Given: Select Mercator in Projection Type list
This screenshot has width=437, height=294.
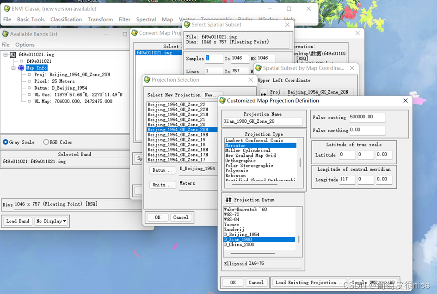Looking at the screenshot, I should click(260, 145).
